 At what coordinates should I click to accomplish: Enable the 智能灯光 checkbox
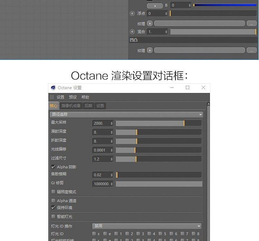[53, 216]
